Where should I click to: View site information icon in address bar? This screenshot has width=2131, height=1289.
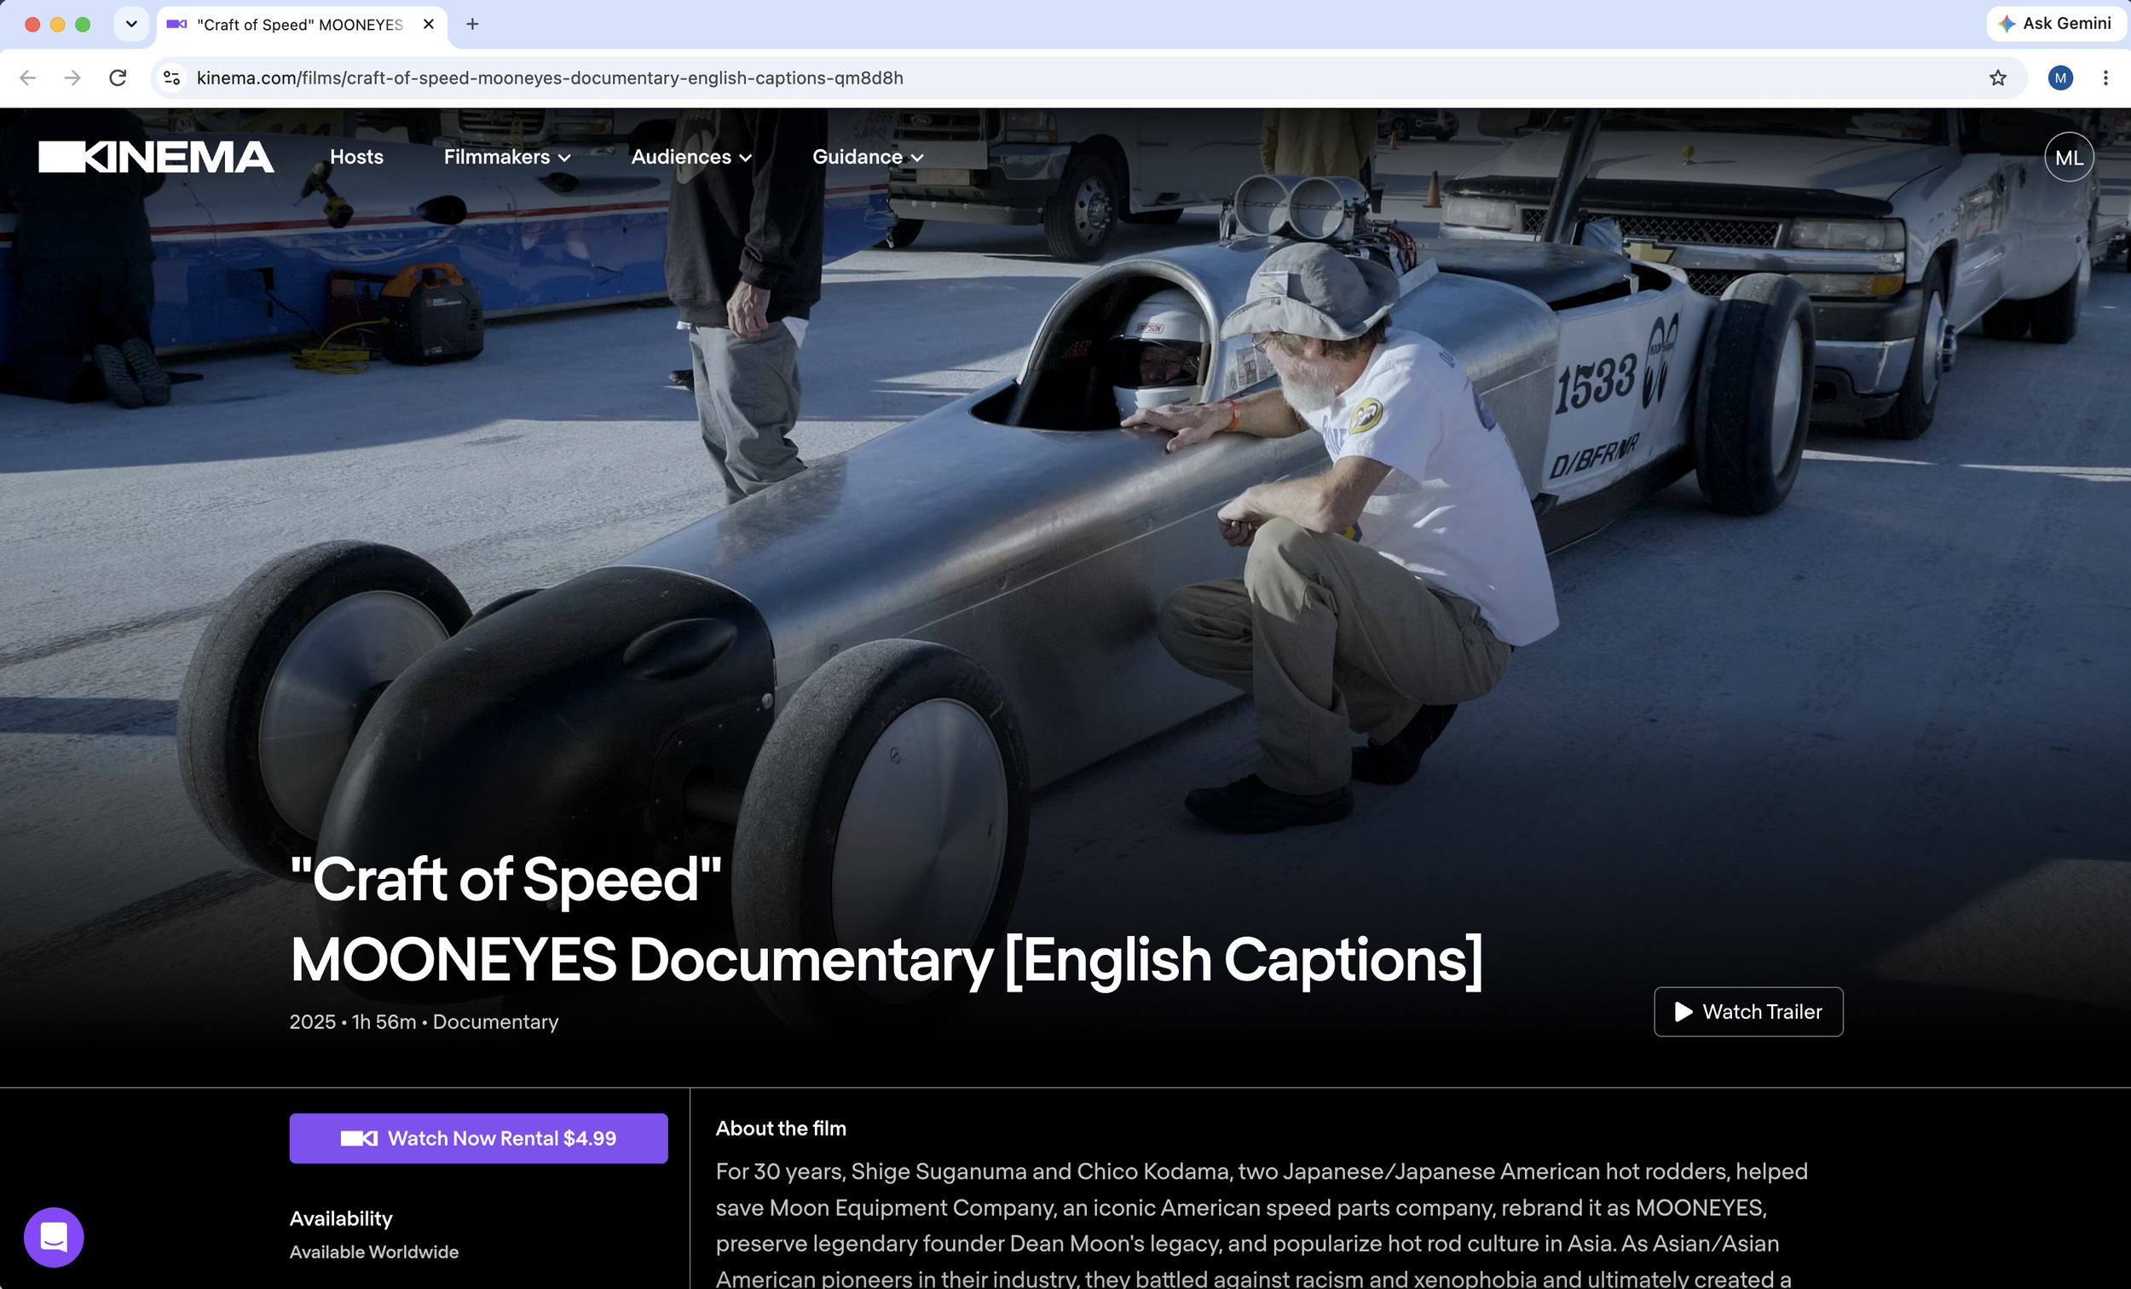pos(172,78)
